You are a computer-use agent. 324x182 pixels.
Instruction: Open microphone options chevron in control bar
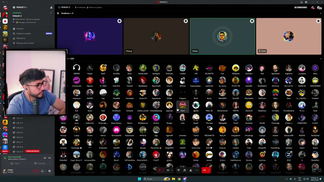point(163,170)
